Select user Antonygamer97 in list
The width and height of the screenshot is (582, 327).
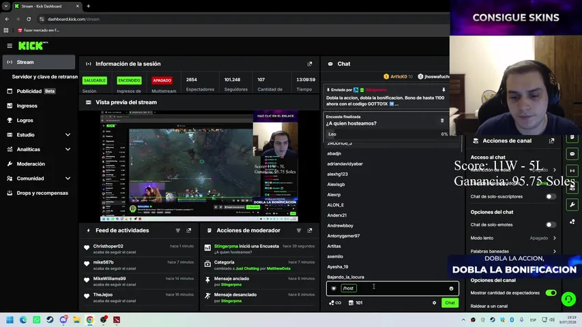(x=343, y=236)
